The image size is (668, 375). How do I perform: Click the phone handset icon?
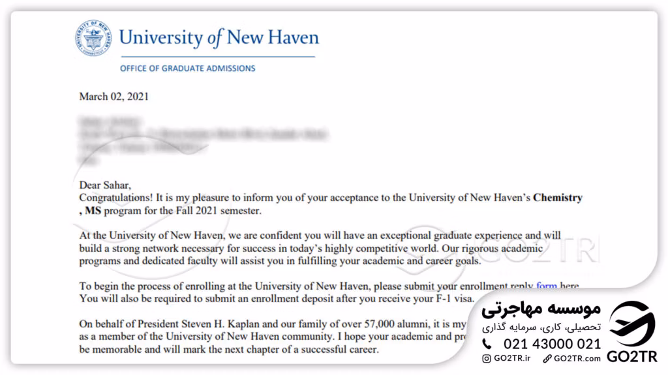click(487, 344)
